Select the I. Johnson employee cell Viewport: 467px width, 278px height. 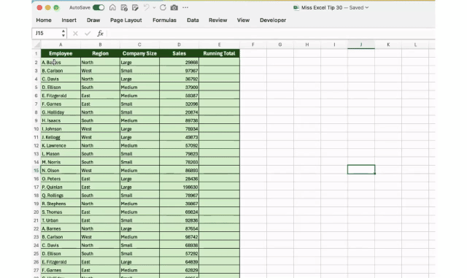click(x=61, y=129)
